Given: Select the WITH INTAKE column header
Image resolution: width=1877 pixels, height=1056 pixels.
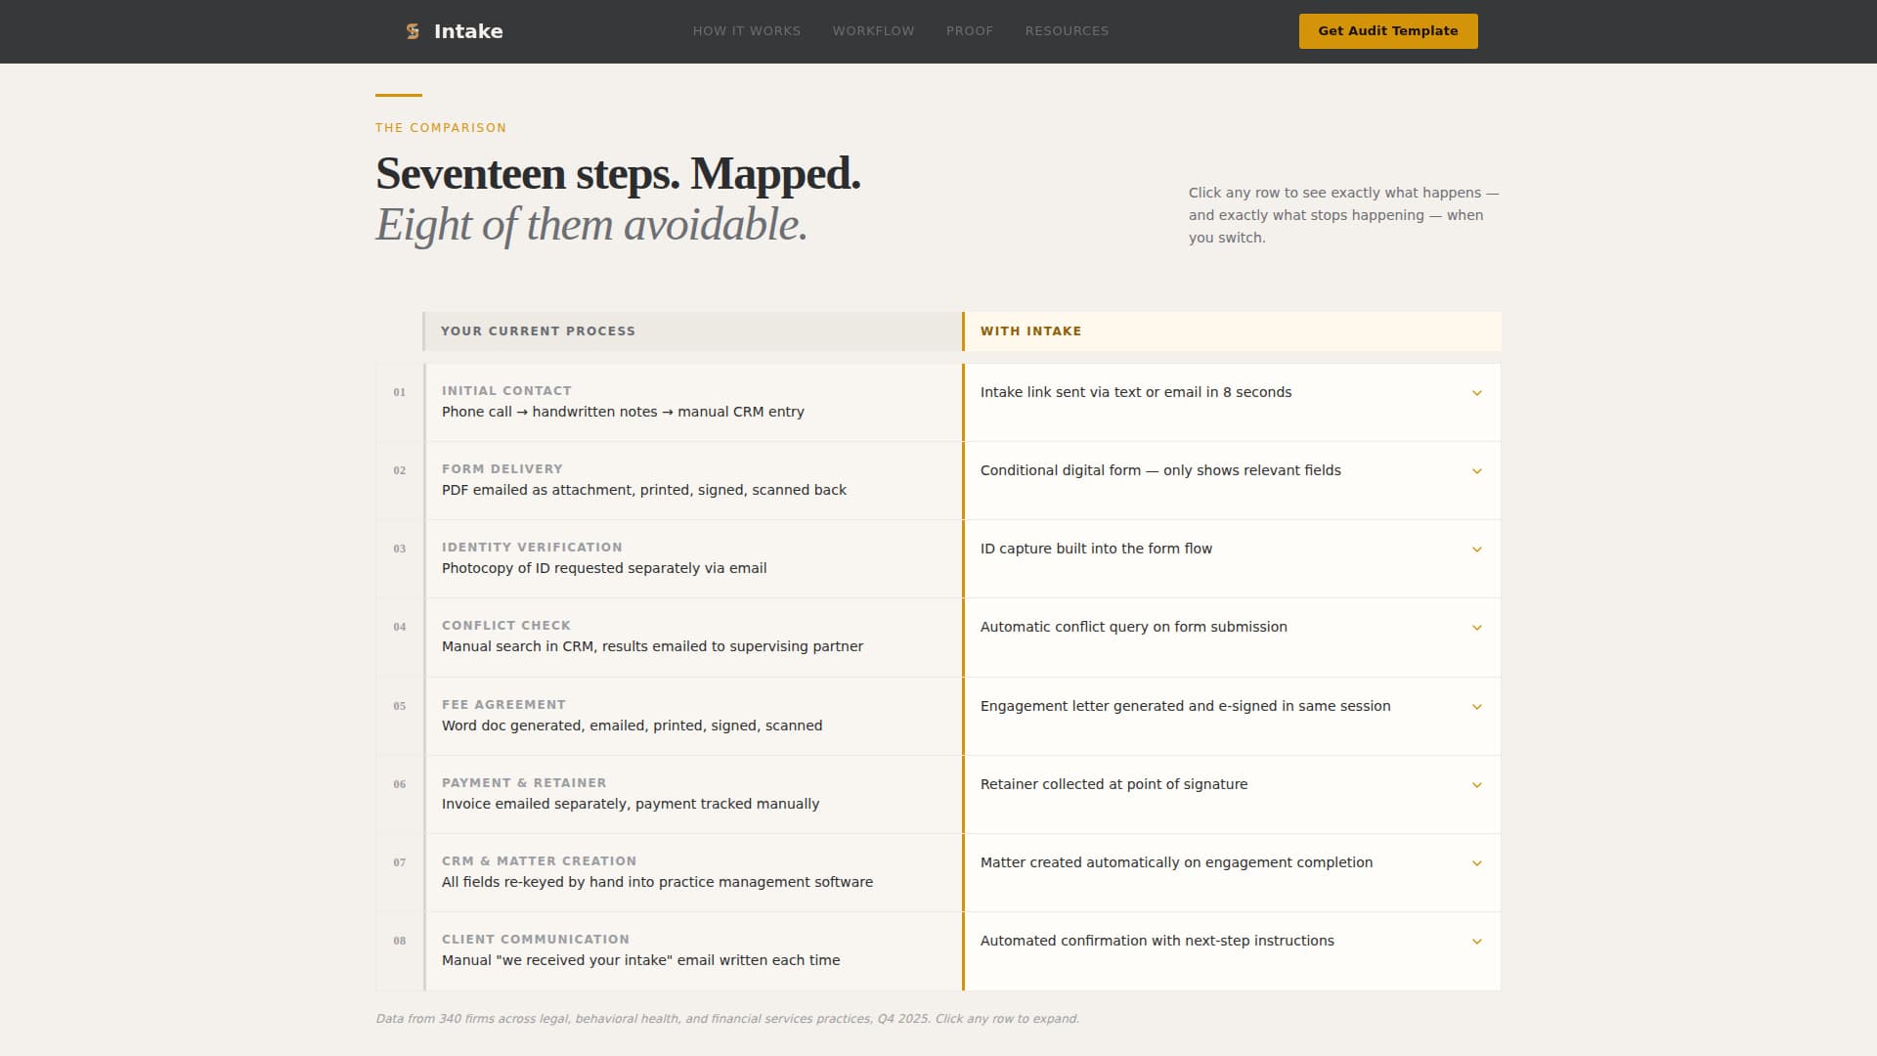Looking at the screenshot, I should [x=1030, y=330].
